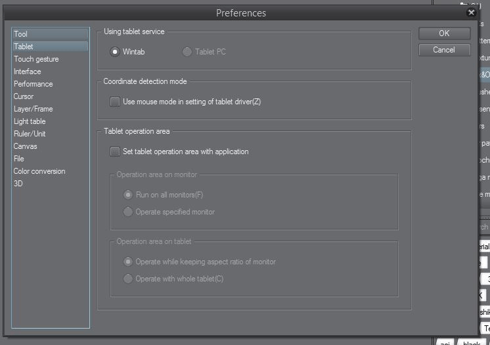Open the Interface preferences category
The image size is (490, 345).
(28, 71)
